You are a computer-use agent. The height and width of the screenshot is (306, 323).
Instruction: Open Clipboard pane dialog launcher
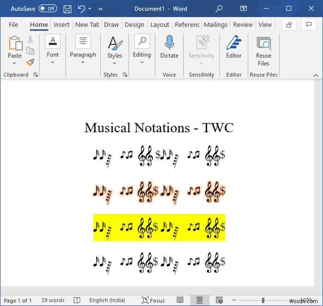tap(36, 75)
